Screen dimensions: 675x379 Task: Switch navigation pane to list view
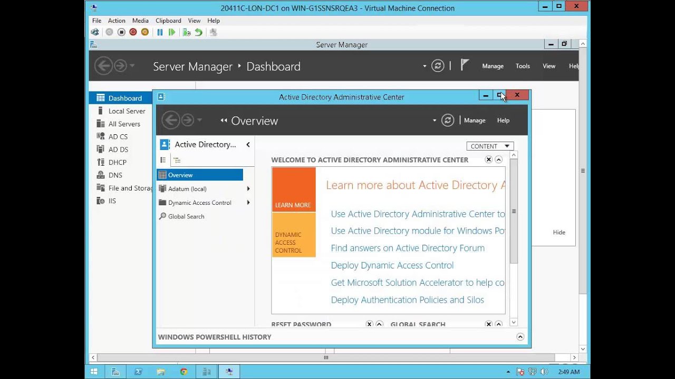[x=163, y=160]
